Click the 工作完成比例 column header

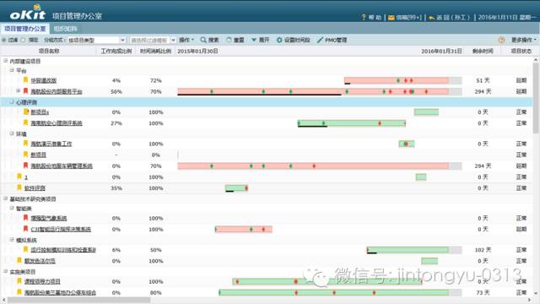[x=116, y=51]
